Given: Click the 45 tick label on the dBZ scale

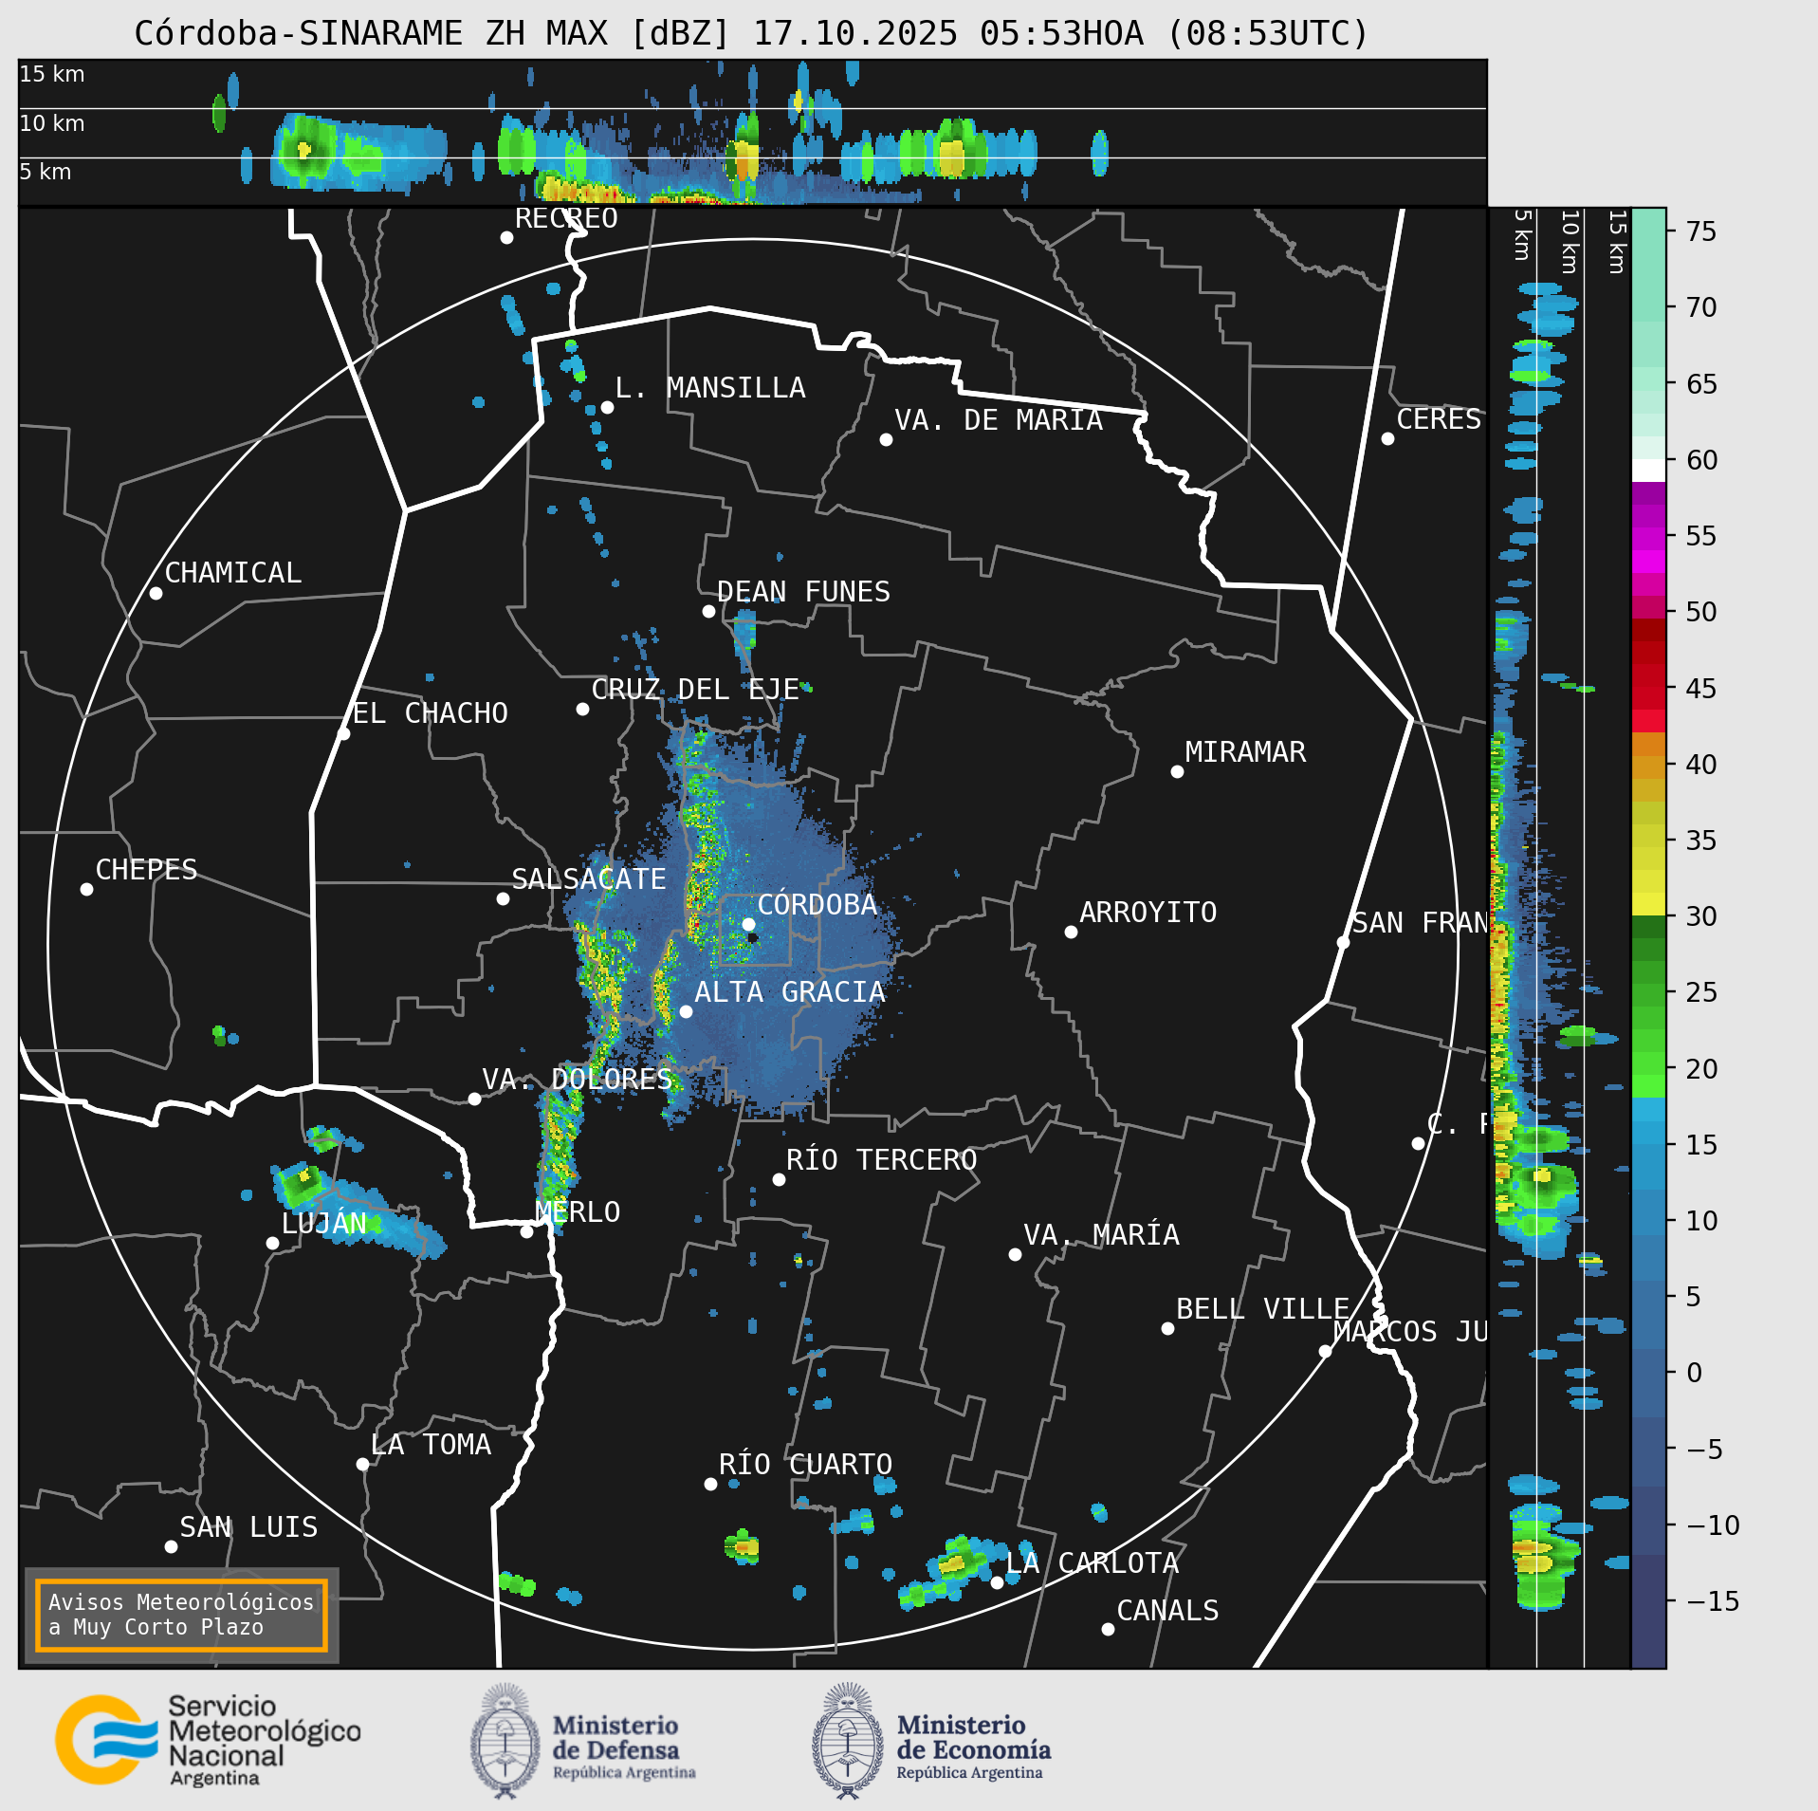Looking at the screenshot, I should click(x=1701, y=689).
